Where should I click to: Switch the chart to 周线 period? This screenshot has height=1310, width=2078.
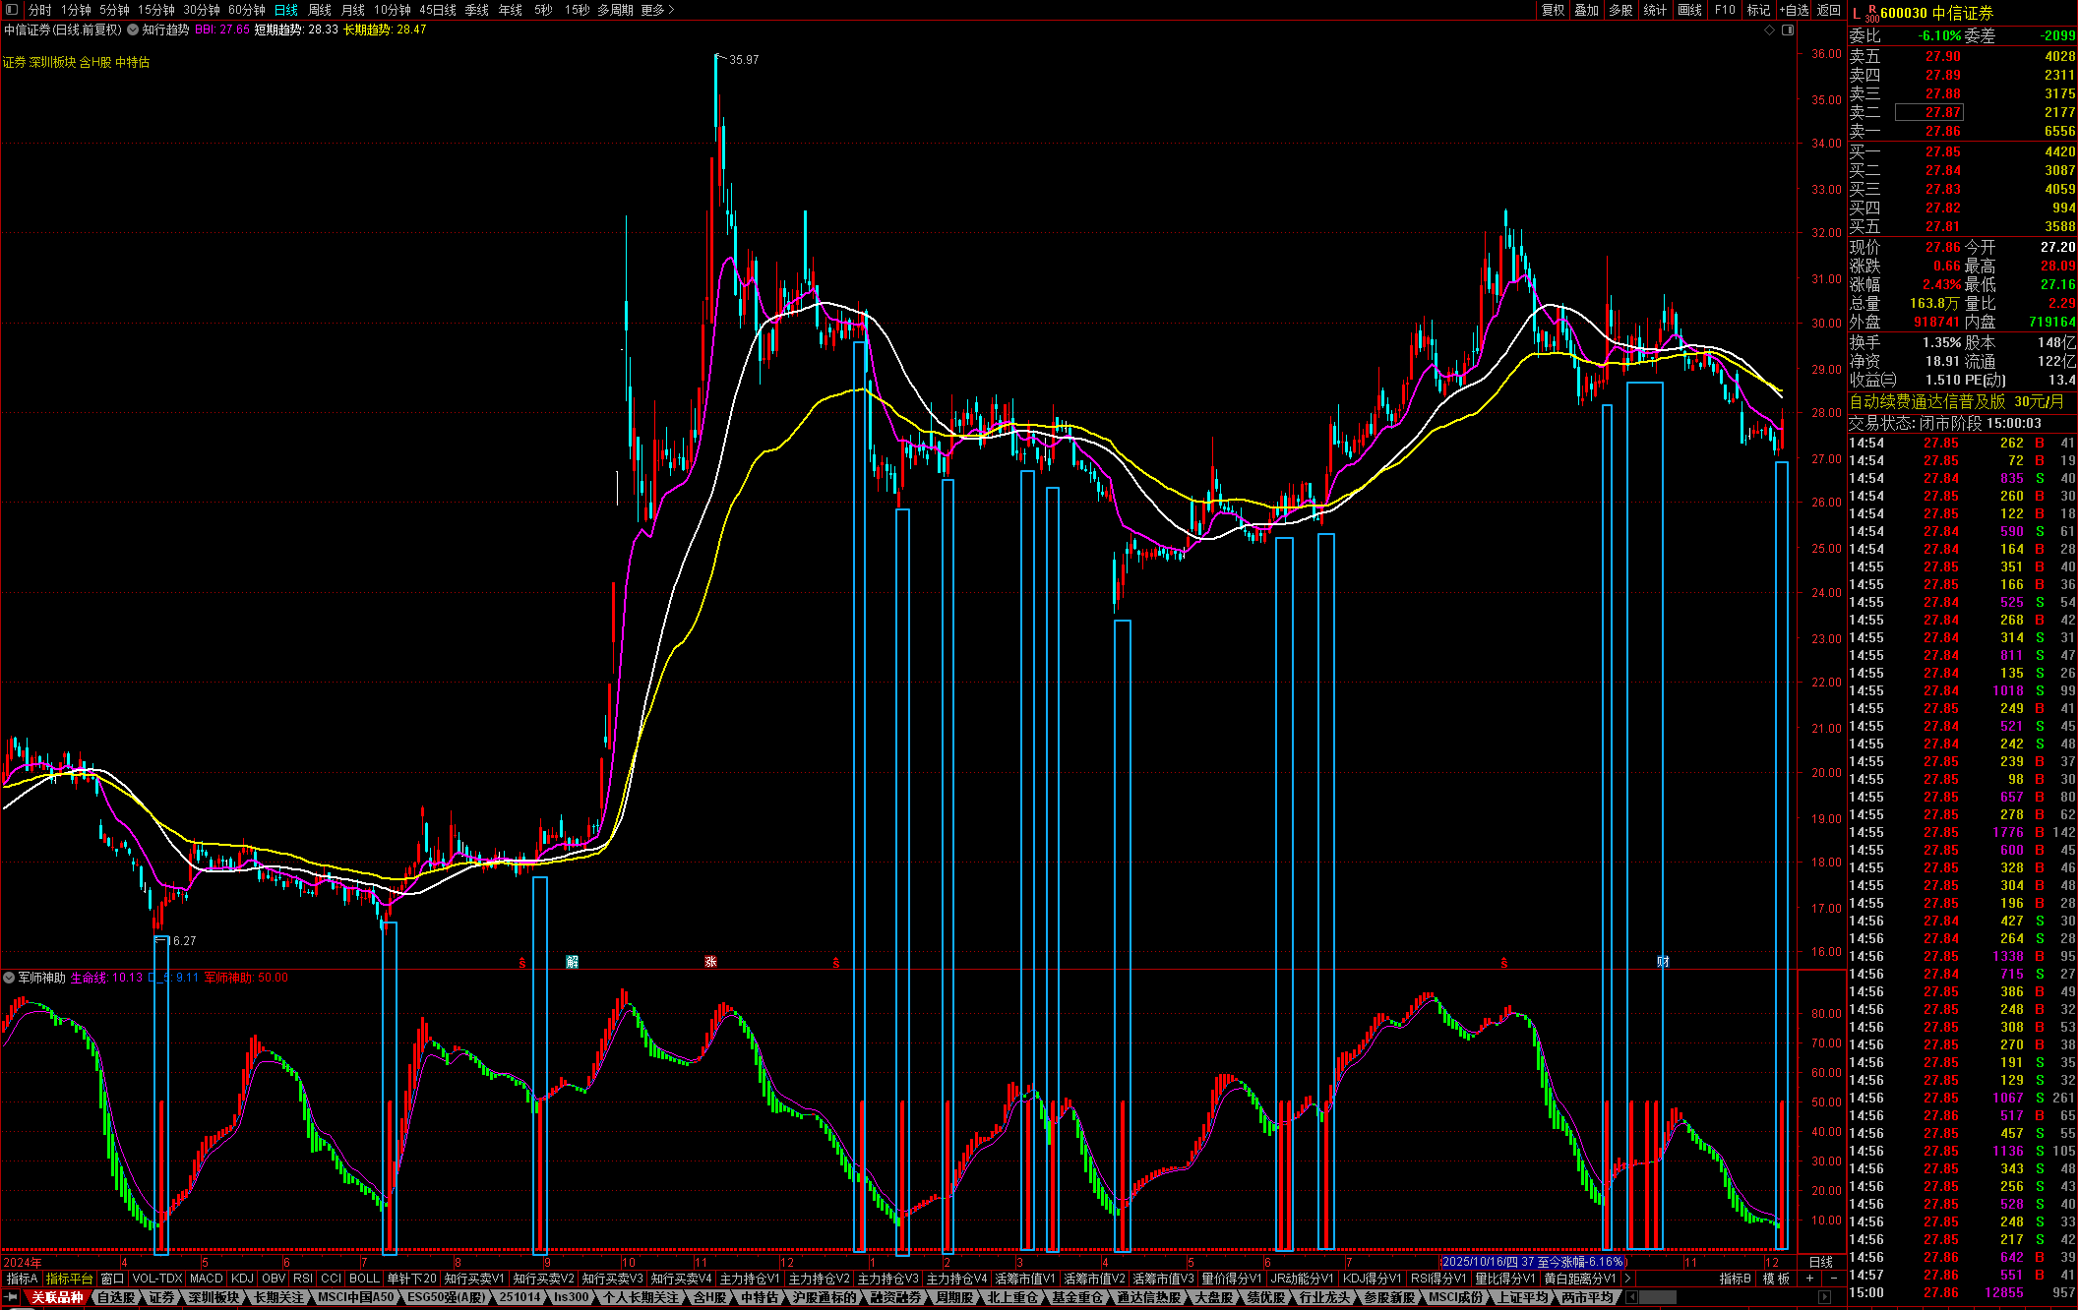[320, 10]
